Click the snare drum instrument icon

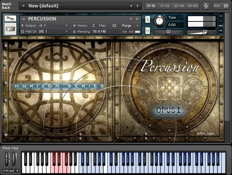pos(10,29)
